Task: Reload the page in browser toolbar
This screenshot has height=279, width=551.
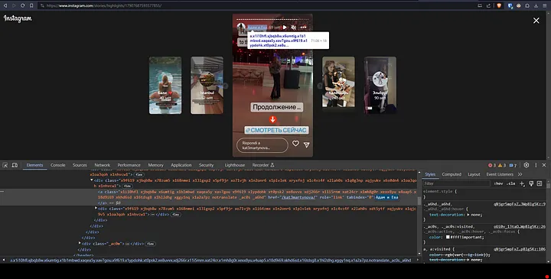Action: (22, 5)
